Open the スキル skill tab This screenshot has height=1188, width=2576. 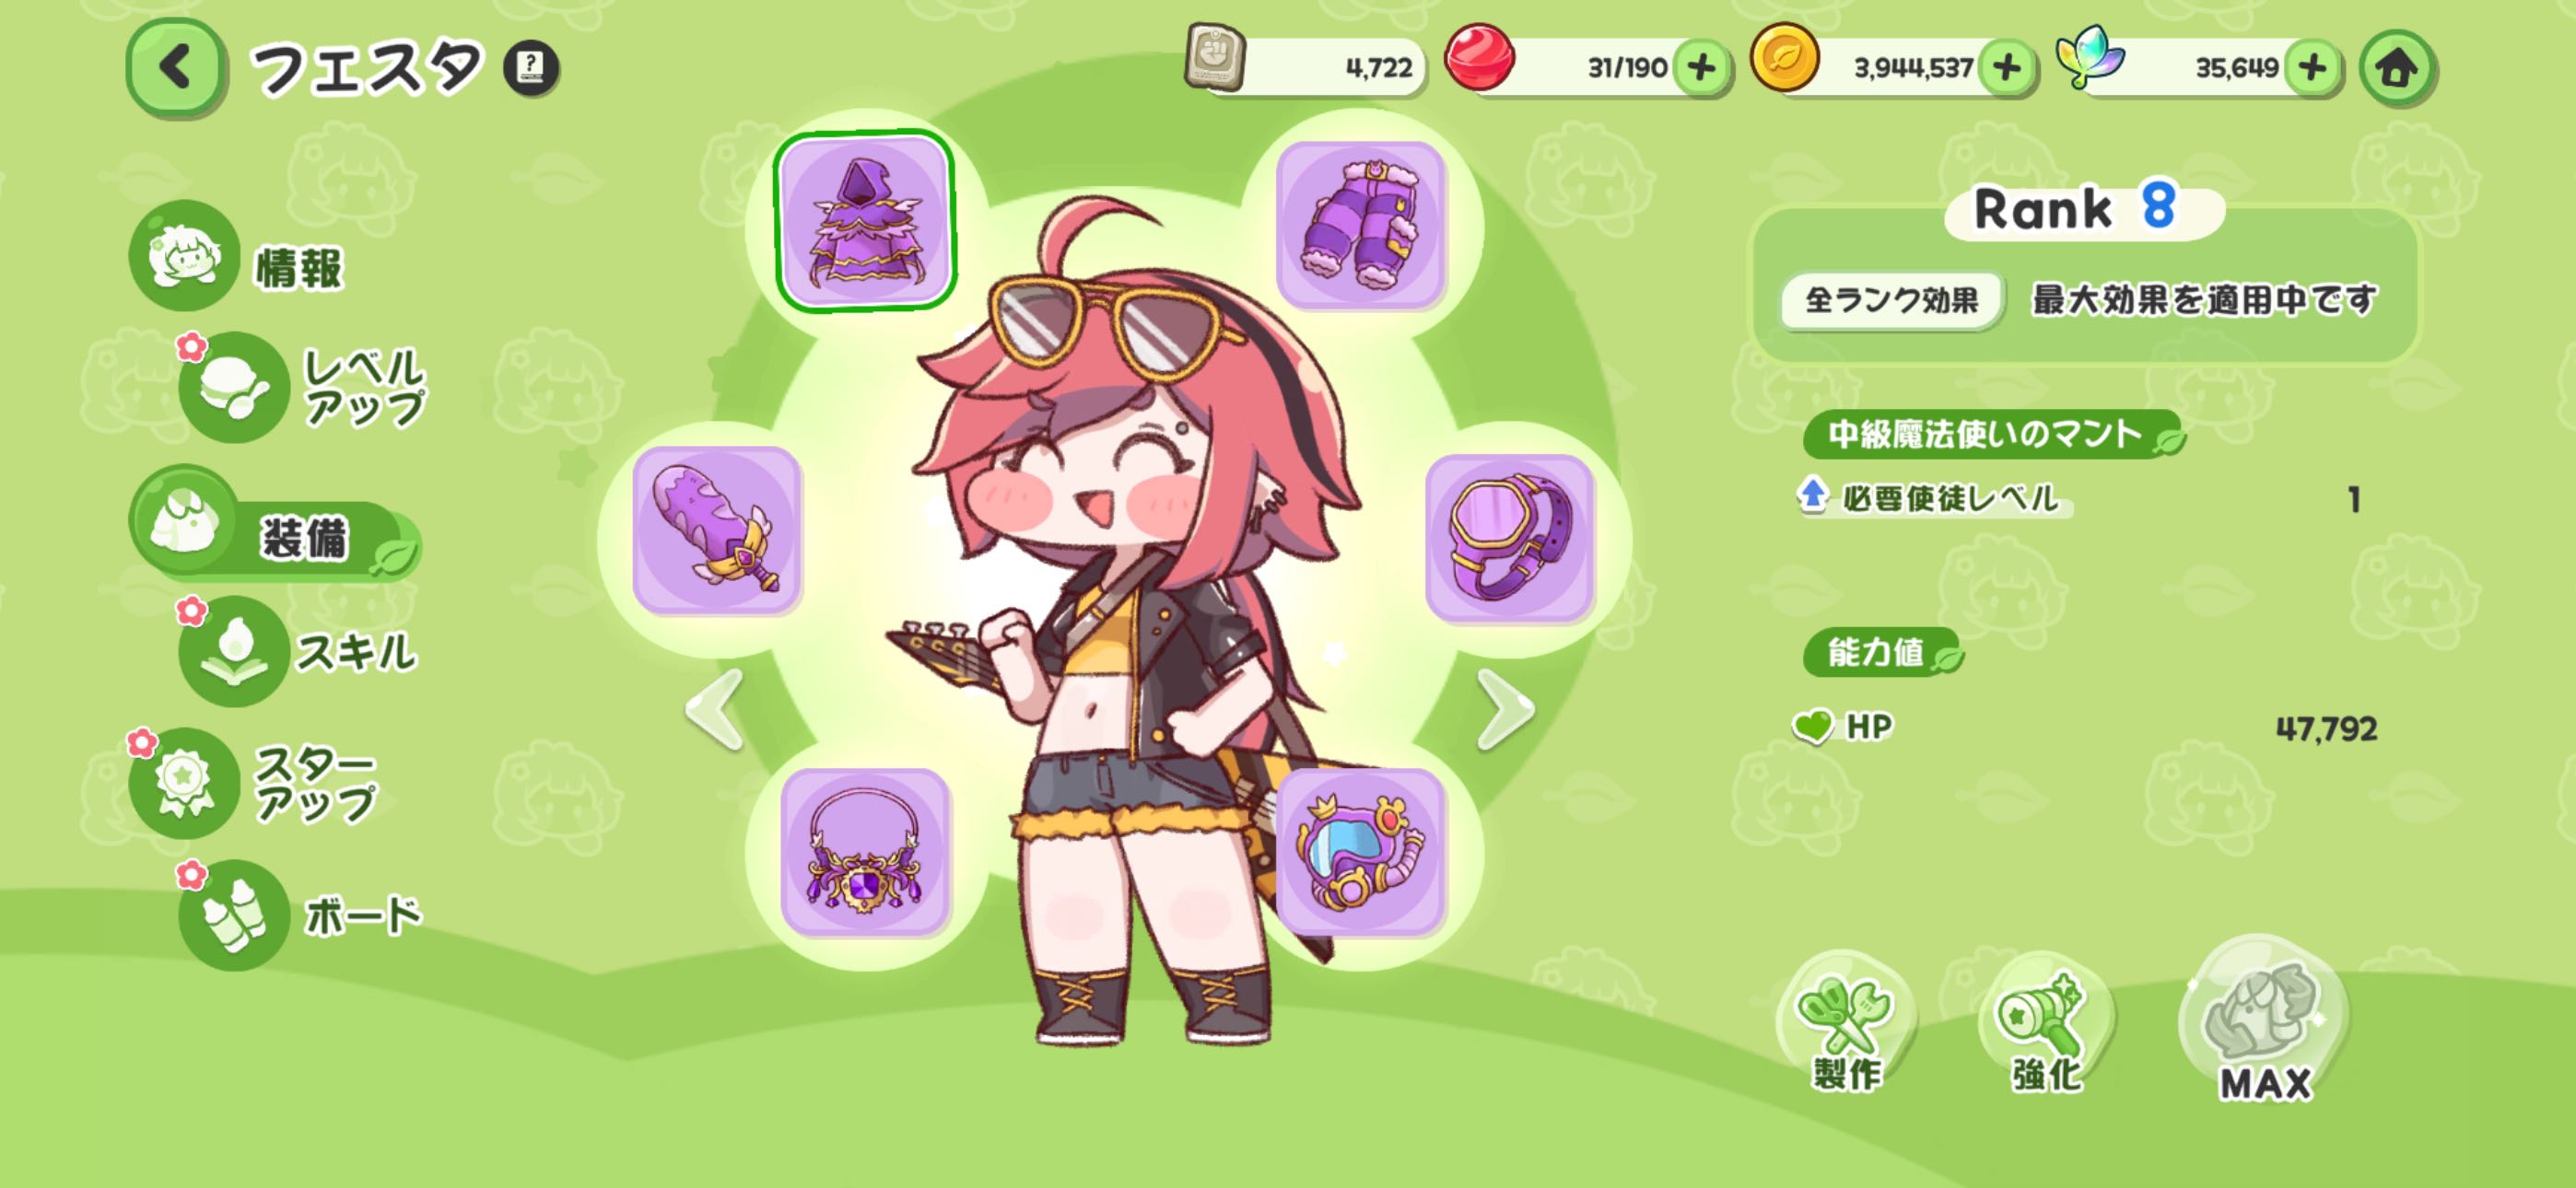tap(299, 652)
